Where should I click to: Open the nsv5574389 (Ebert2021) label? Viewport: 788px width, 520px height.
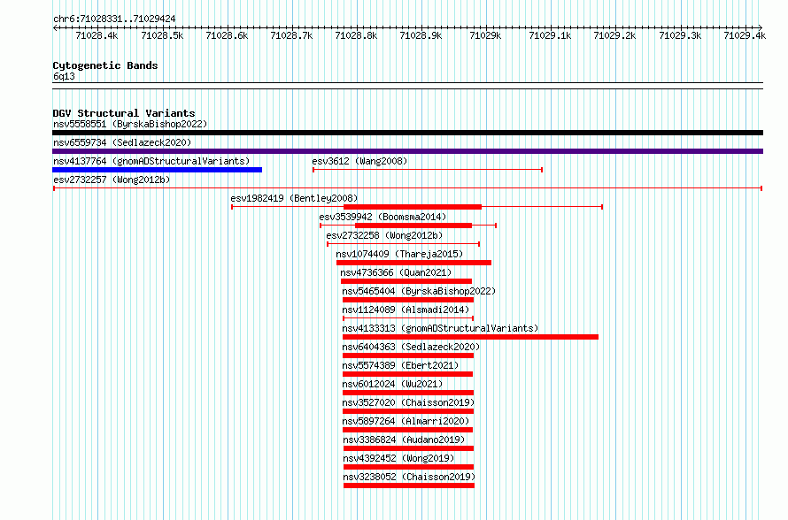click(x=400, y=365)
